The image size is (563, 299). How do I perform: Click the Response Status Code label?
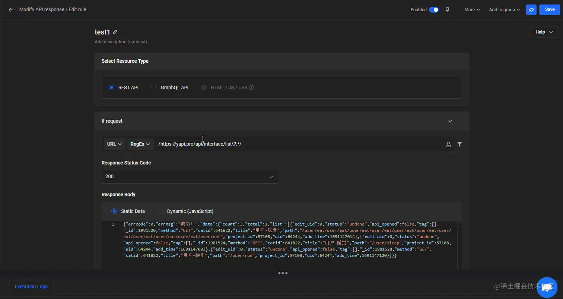click(x=126, y=163)
